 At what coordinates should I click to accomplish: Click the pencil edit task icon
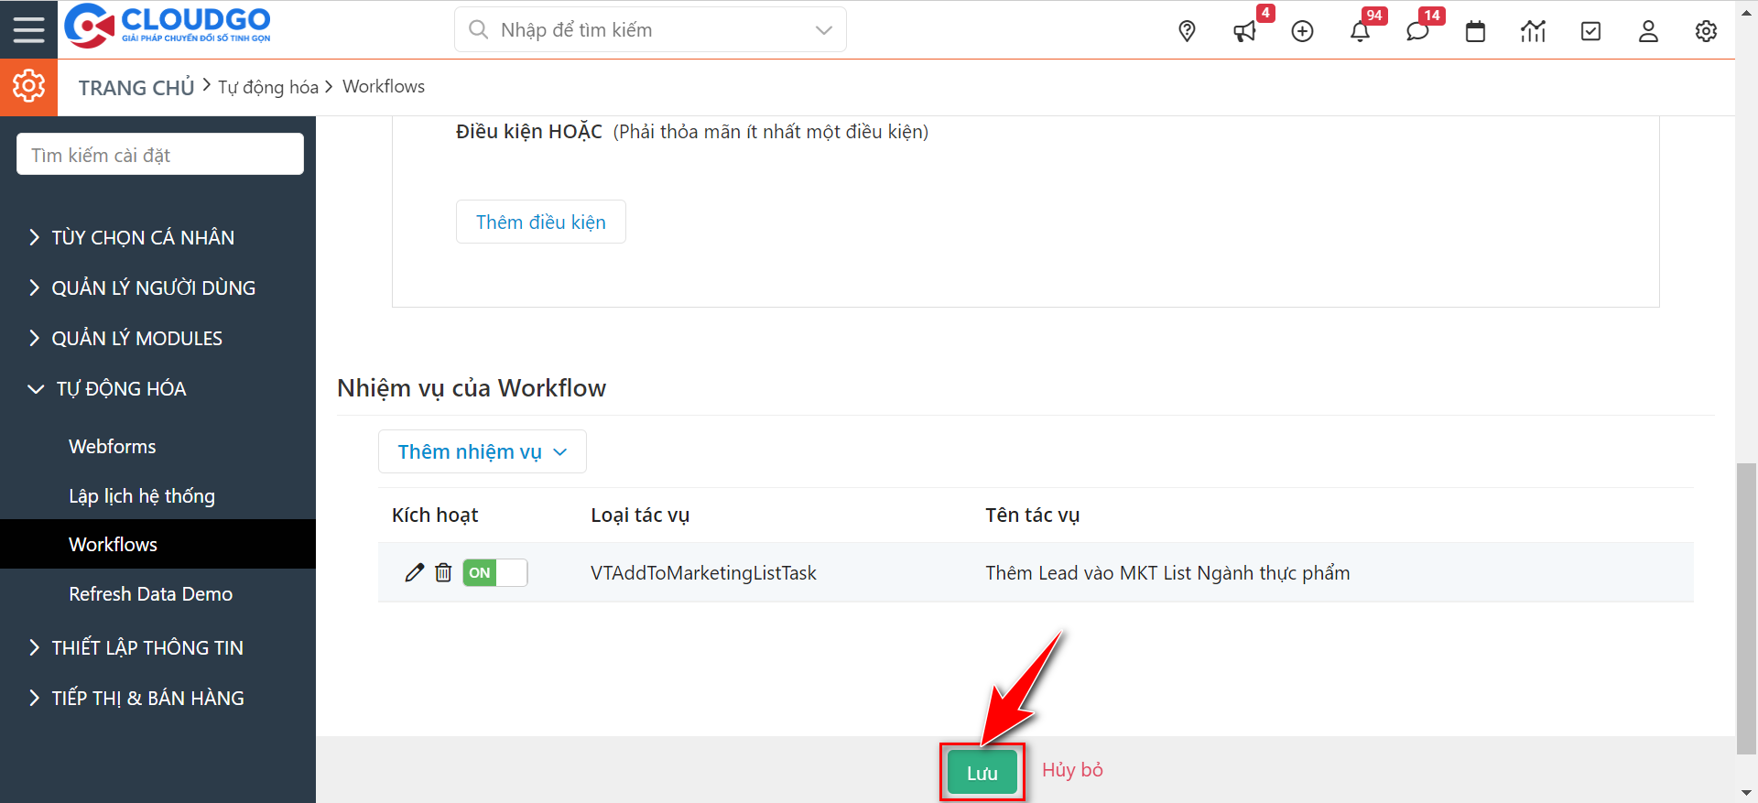click(x=414, y=573)
